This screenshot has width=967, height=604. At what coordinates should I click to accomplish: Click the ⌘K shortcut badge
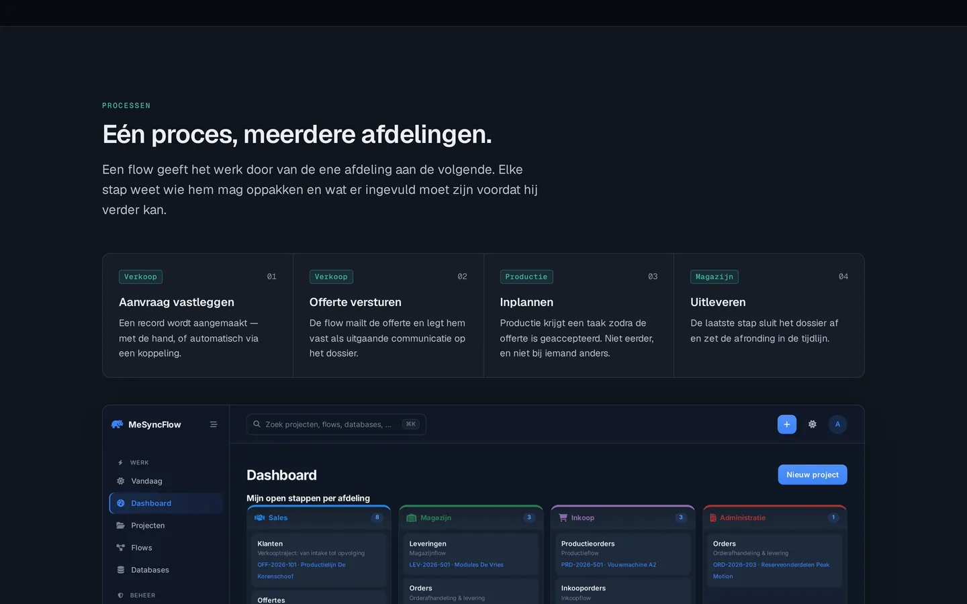pos(410,424)
